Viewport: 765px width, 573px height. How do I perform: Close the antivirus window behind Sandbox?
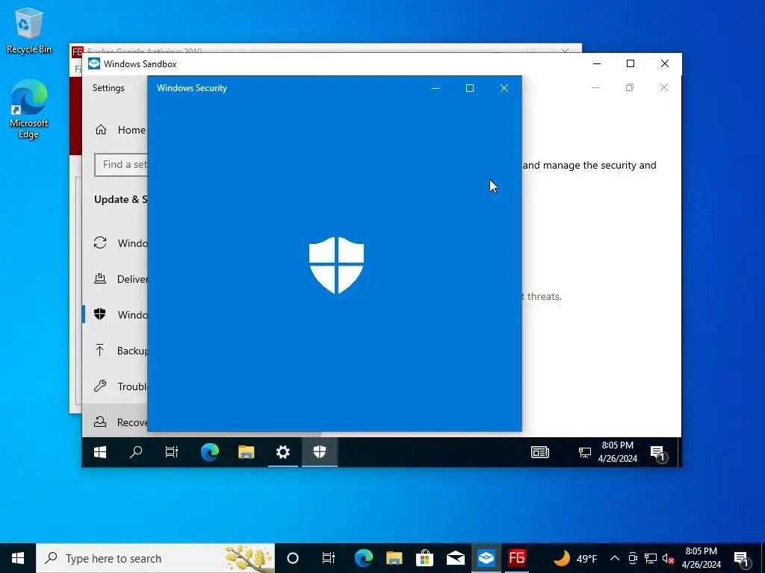(565, 50)
